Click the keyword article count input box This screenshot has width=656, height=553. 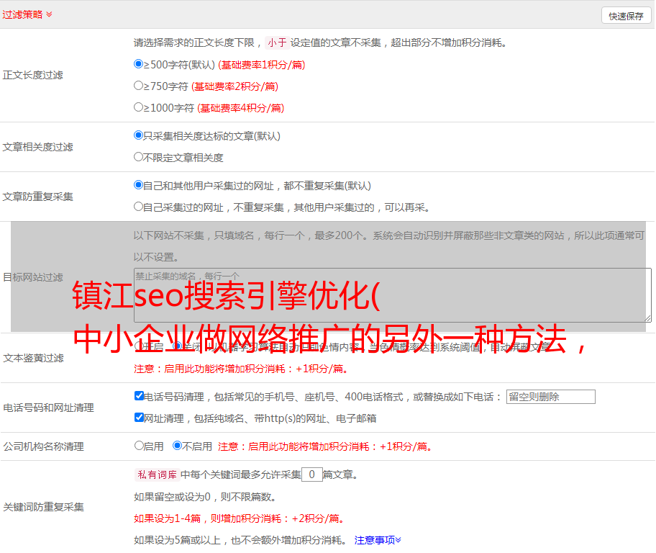(311, 475)
